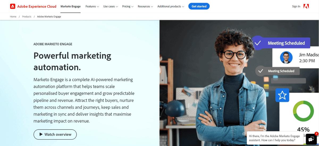Expand the Features dropdown menu
319x146 pixels.
point(92,6)
